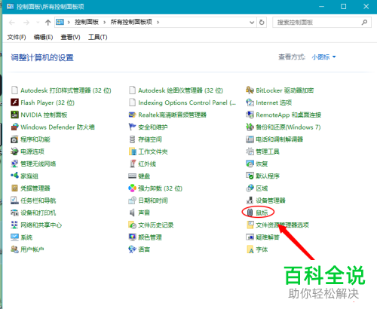Click the 系统 icon
Viewport: 377px width, 309px height.
[14, 237]
